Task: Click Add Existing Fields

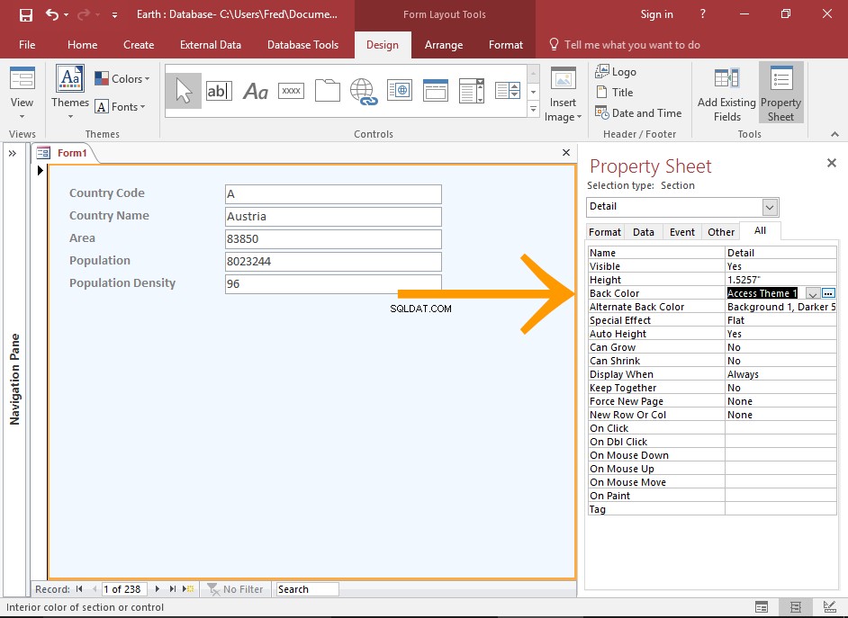Action: (726, 95)
